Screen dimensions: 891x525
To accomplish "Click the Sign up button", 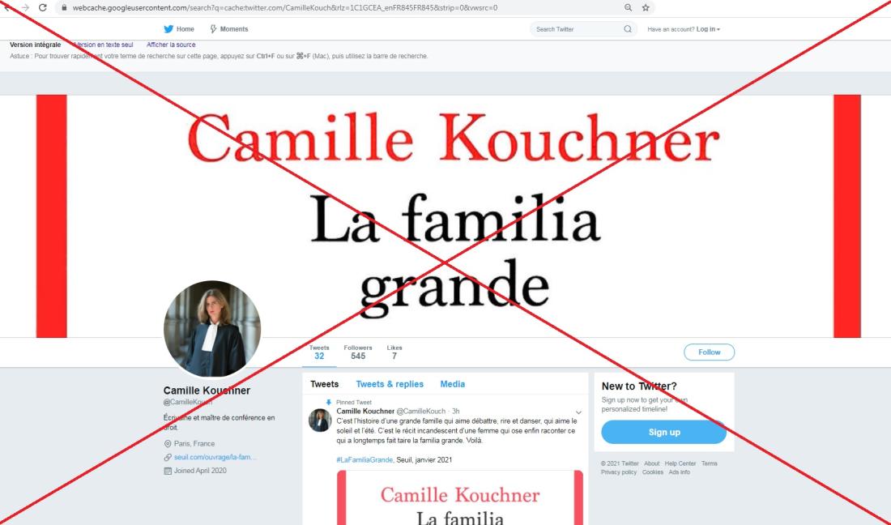I will (x=663, y=433).
